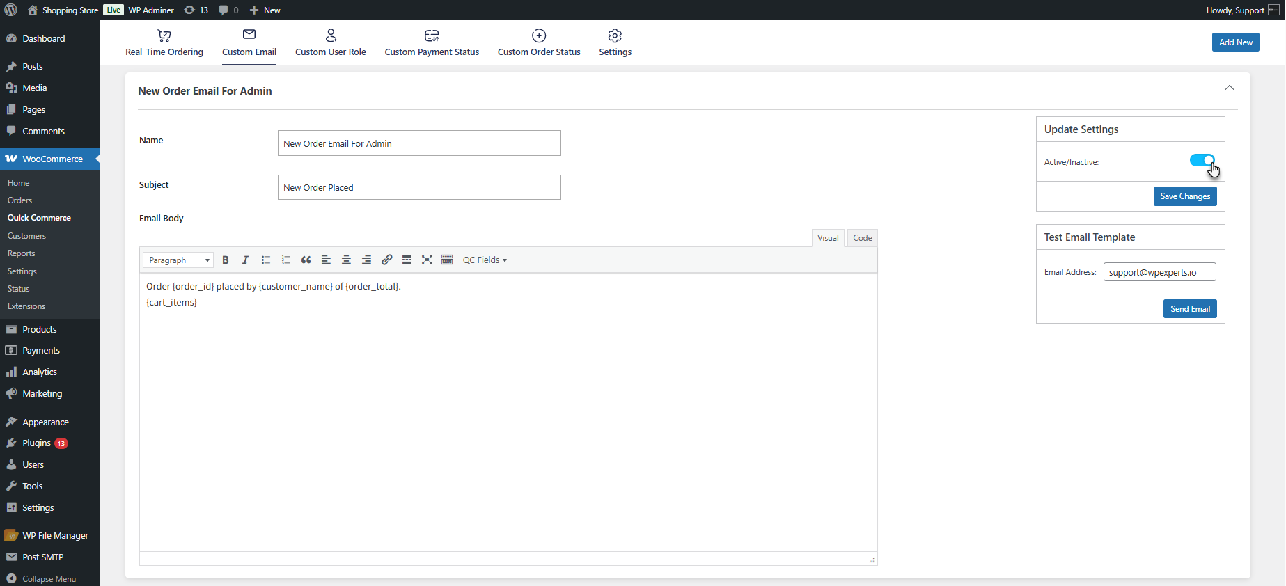Viewport: 1286px width, 586px height.
Task: Enter distraction-free fullscreen mode
Action: tap(427, 260)
